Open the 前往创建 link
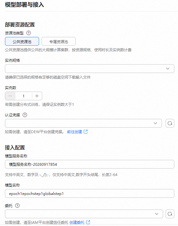The height and width of the screenshot is (226, 178). (74, 132)
